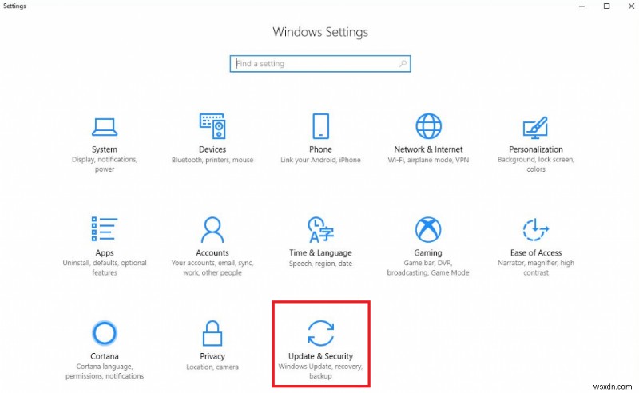Select the Network & Internet label
The image size is (639, 393).
click(428, 149)
